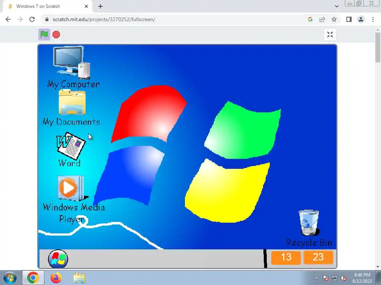Viewport: 381px width, 285px height.
Task: Click the network tray icon
Action: pyautogui.click(x=334, y=278)
